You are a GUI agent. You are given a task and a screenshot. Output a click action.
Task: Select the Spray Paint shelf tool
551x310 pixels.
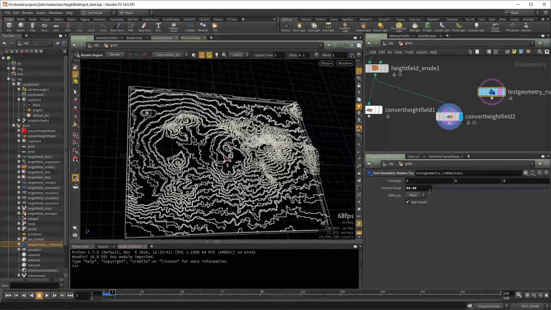(144, 27)
